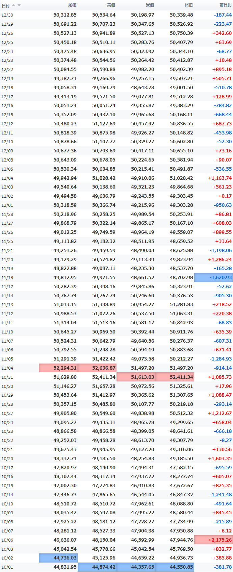Select closing value 48,580.44
This screenshot has width=233, height=572.
tap(181, 513)
